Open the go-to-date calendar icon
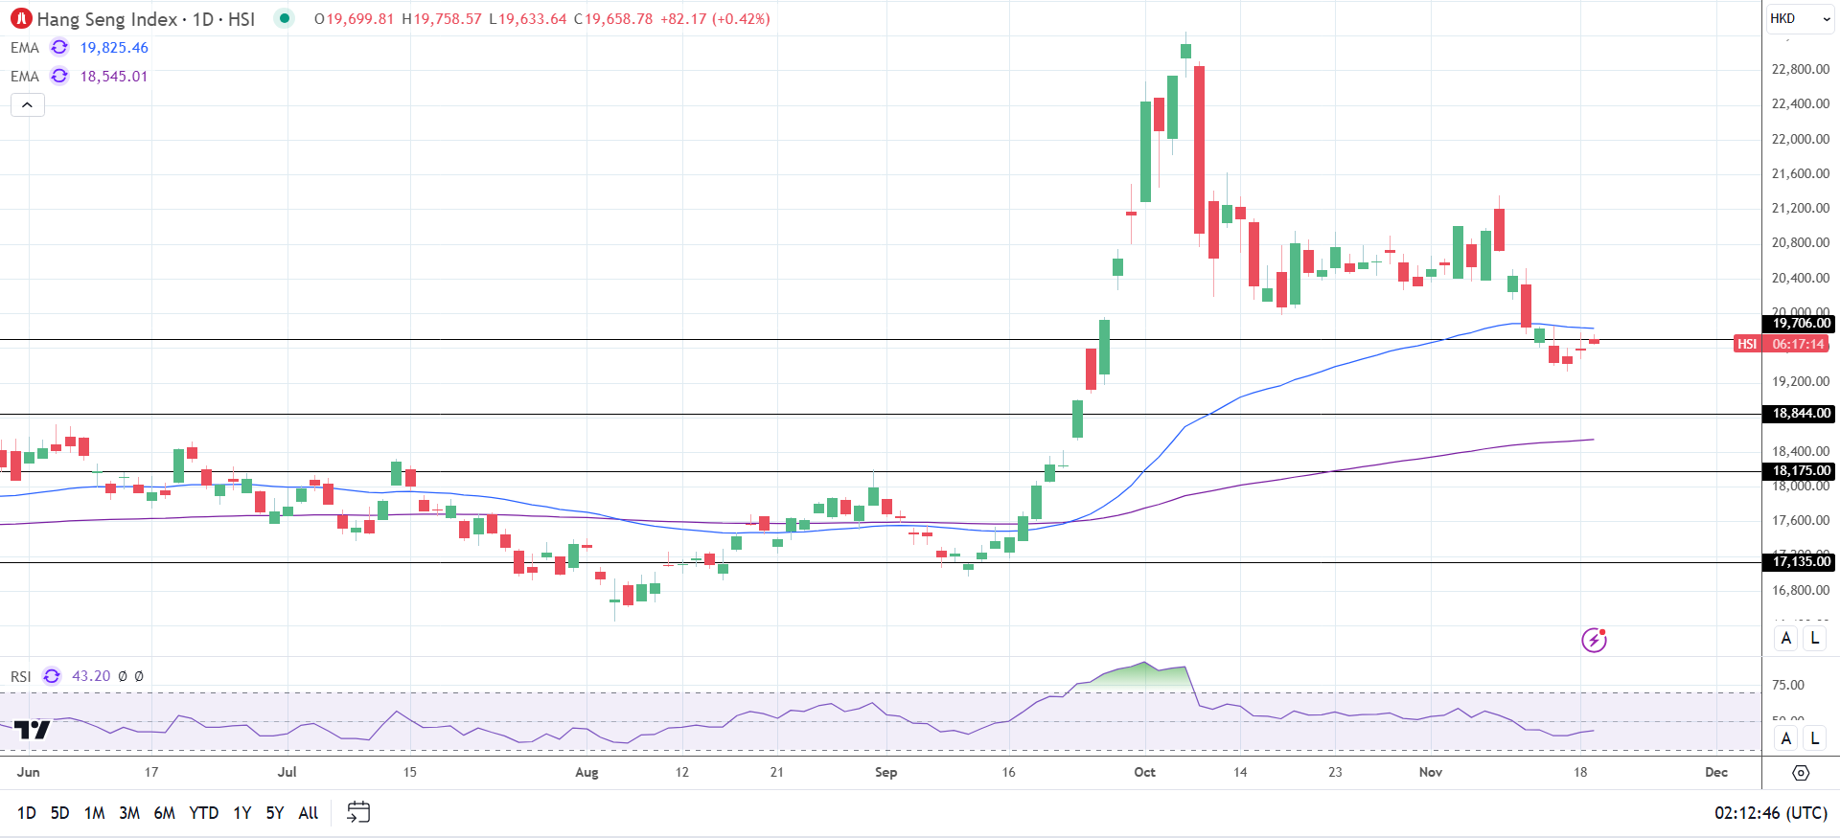Screen dimensions: 1840x838 (358, 812)
